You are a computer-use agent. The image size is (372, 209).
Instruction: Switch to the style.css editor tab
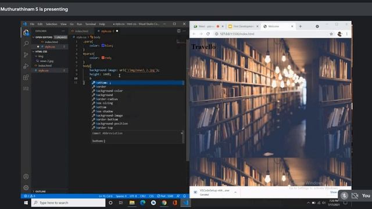click(x=108, y=31)
